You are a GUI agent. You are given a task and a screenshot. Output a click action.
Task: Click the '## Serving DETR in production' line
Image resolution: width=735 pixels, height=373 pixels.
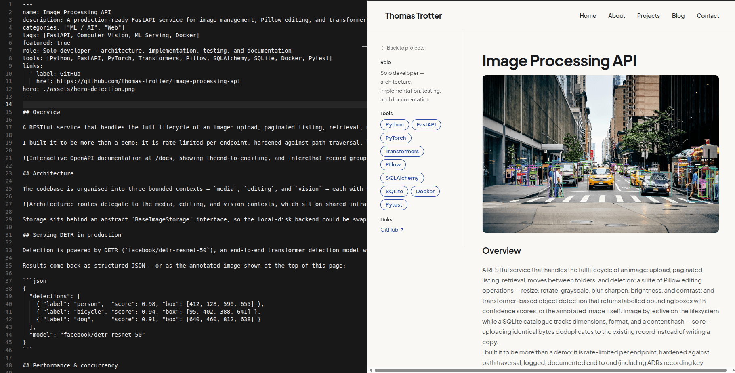72,235
